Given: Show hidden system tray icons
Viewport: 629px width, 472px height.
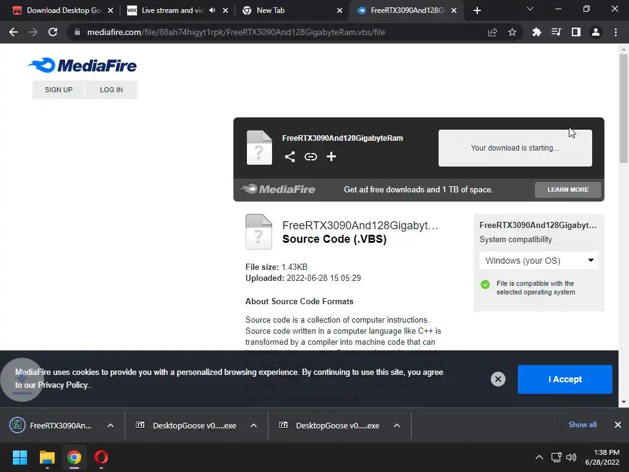Looking at the screenshot, I should pos(539,457).
